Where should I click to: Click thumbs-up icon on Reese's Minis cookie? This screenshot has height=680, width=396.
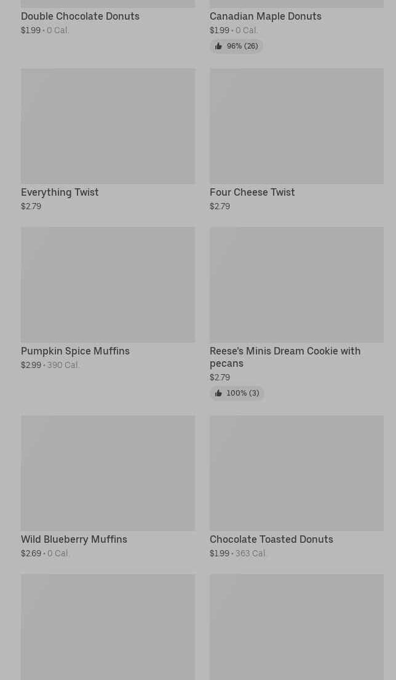click(218, 393)
